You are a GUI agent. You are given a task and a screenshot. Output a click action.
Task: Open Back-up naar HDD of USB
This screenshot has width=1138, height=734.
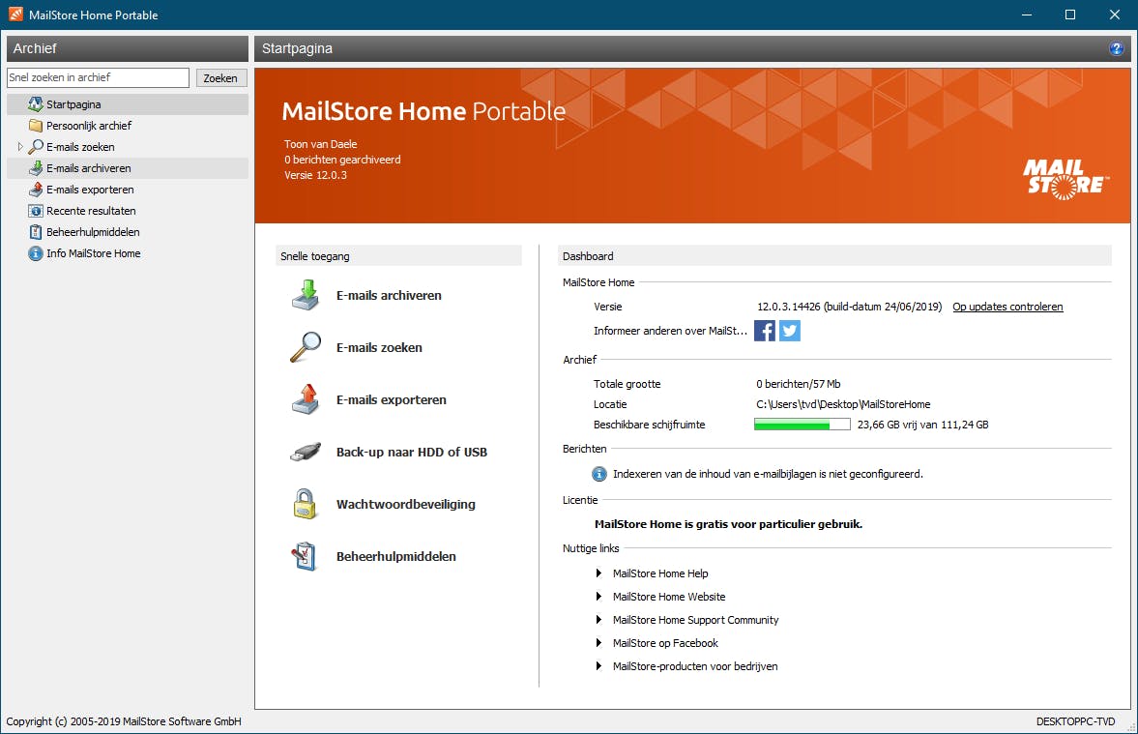(x=412, y=453)
